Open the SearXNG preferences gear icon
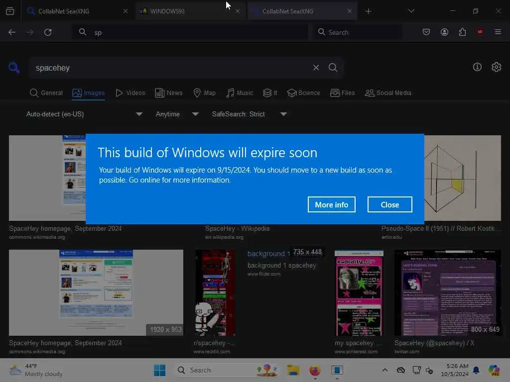510x382 pixels. coord(496,67)
